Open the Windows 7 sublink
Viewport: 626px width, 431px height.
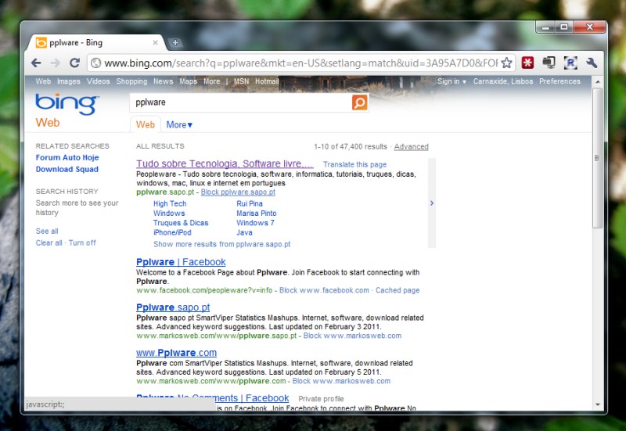click(256, 223)
